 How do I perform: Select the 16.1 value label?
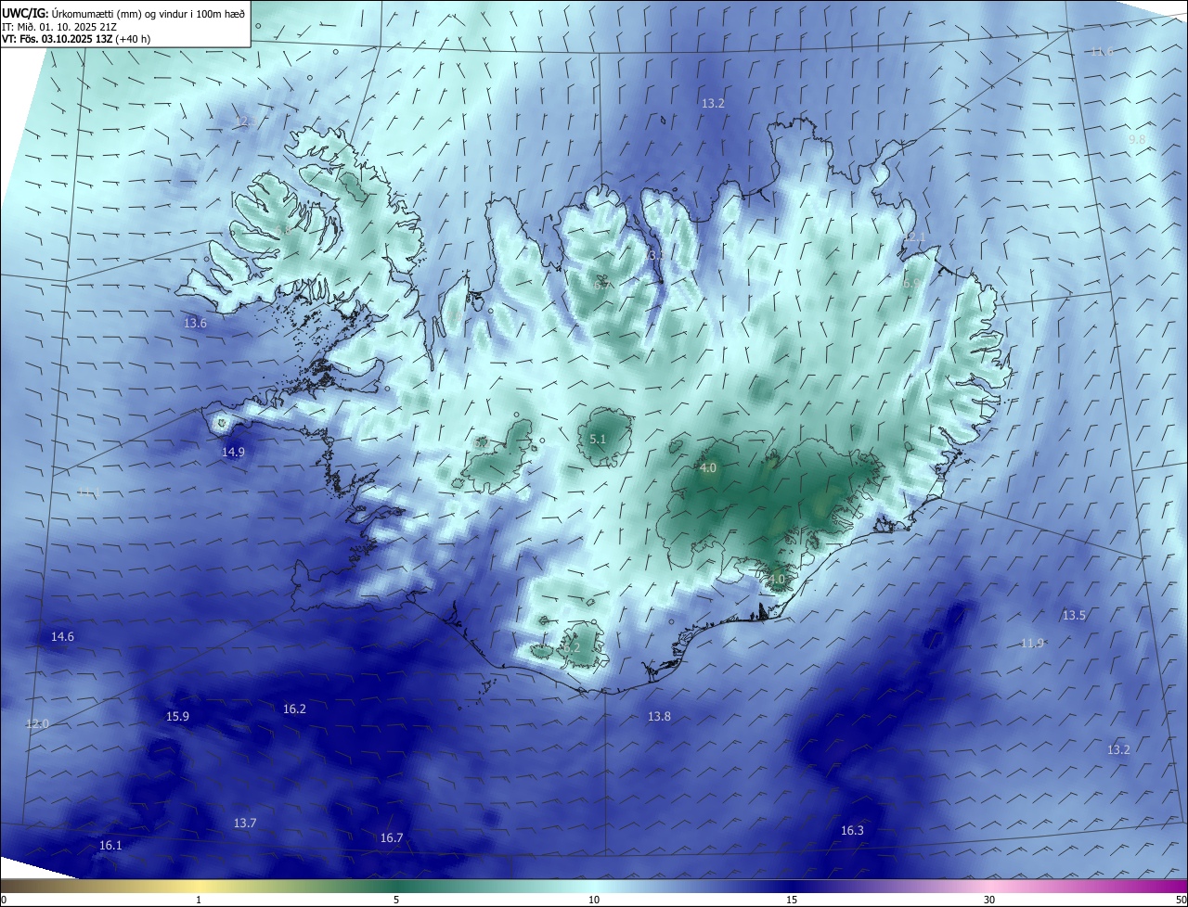coord(110,846)
